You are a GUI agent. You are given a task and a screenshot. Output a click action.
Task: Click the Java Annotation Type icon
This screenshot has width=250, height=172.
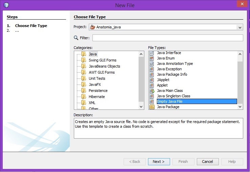(152, 64)
